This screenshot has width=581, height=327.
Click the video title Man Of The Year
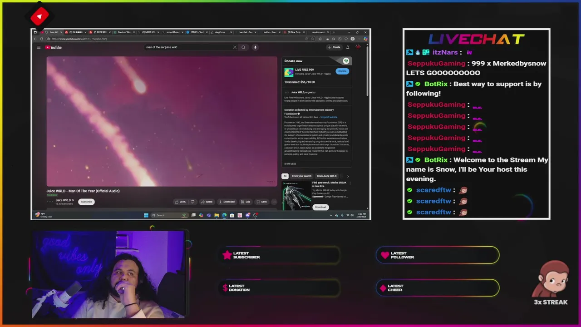pyautogui.click(x=83, y=191)
